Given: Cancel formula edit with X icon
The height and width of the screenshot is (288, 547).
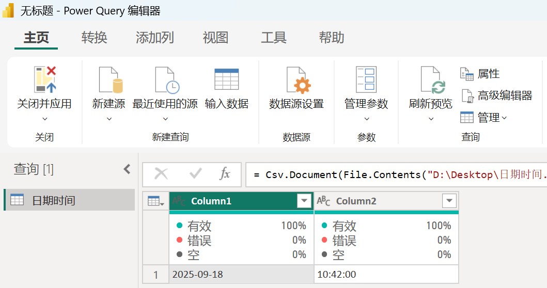Looking at the screenshot, I should point(161,173).
